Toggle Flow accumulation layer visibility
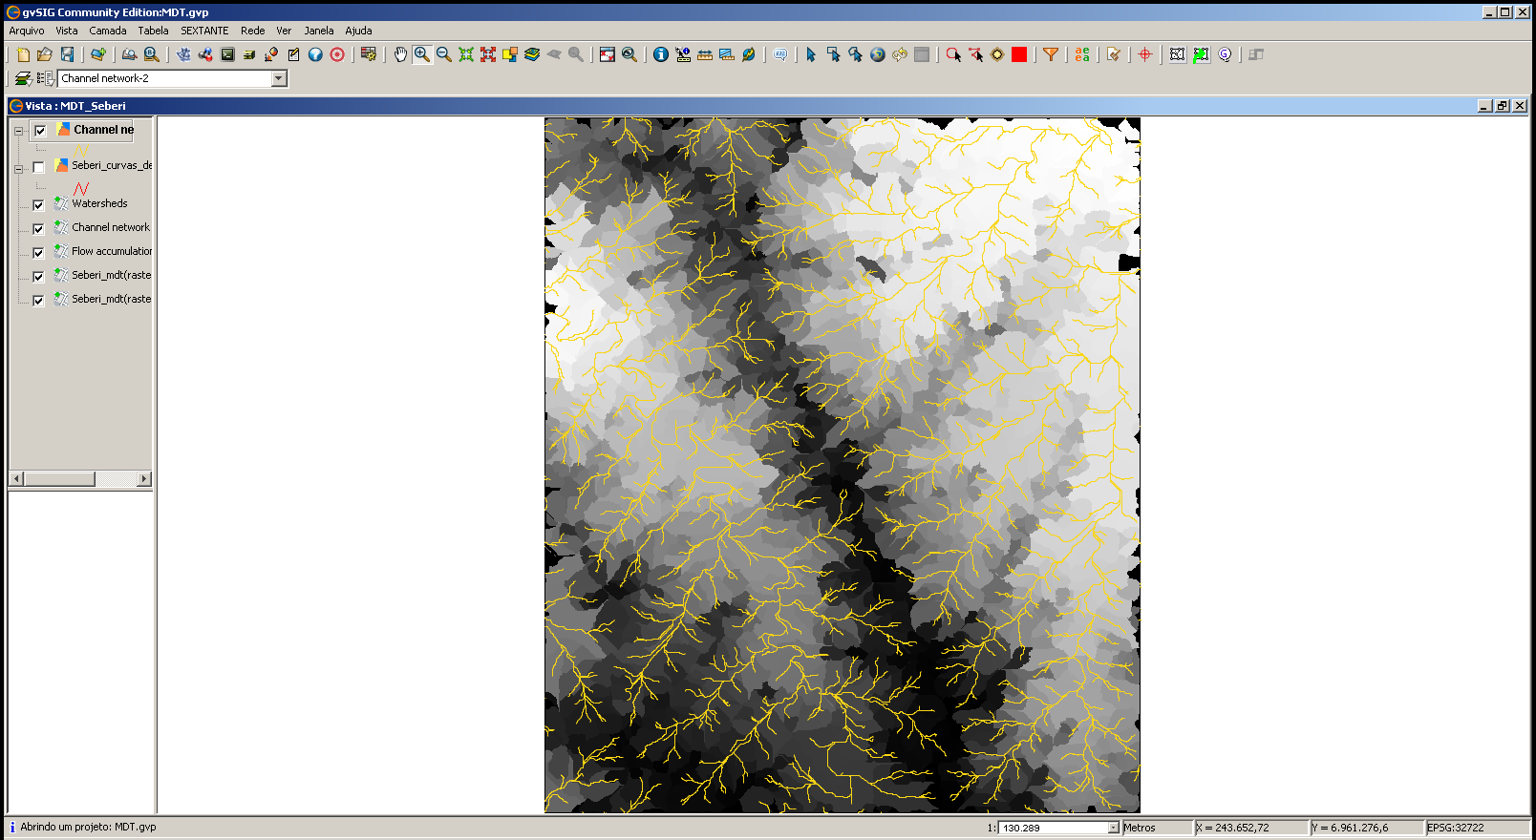 [38, 252]
